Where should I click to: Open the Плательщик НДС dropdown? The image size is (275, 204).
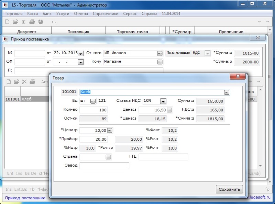pos(208,53)
